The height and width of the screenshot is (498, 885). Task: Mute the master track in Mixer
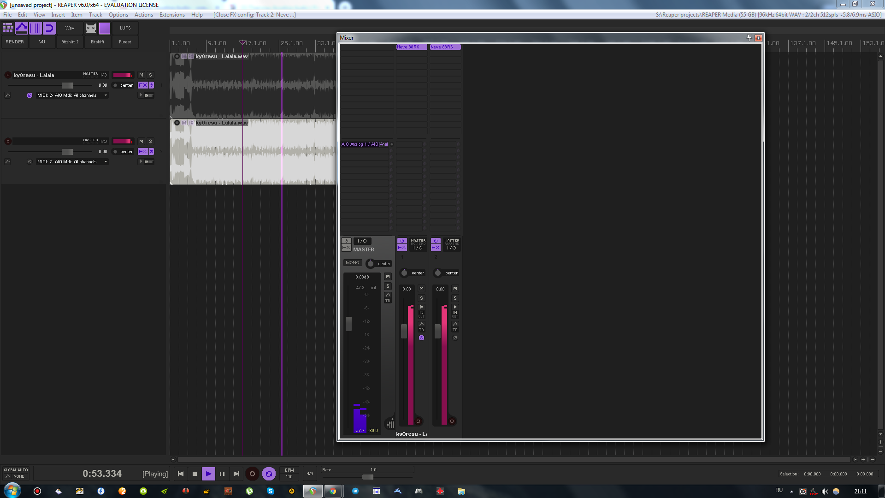pos(388,277)
